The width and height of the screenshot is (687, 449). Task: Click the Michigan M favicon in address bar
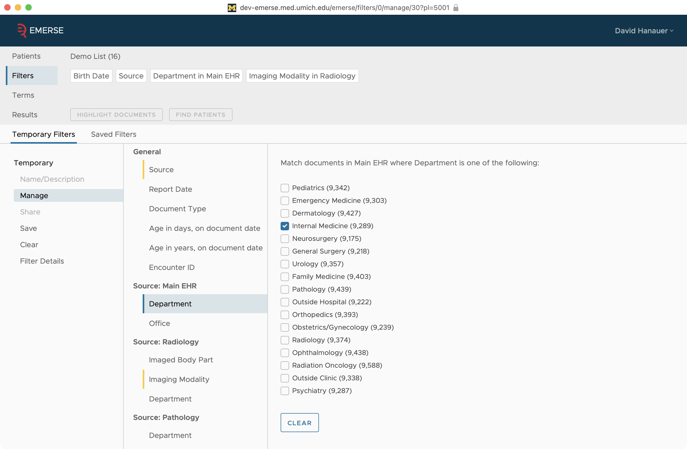pos(232,8)
